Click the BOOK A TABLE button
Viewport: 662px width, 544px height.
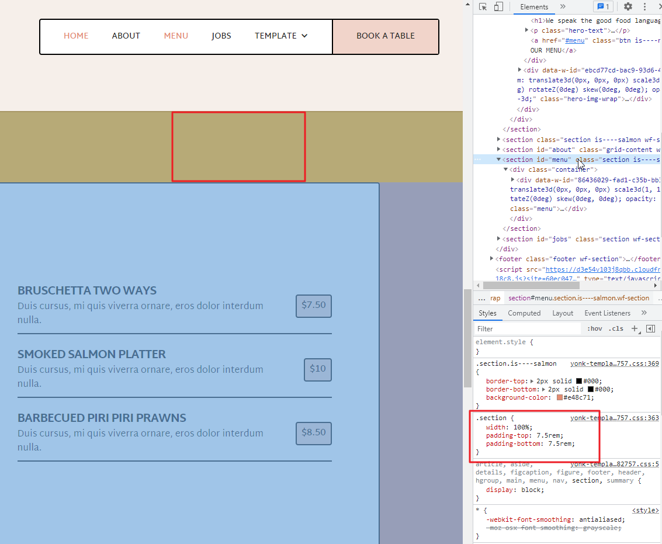(386, 36)
